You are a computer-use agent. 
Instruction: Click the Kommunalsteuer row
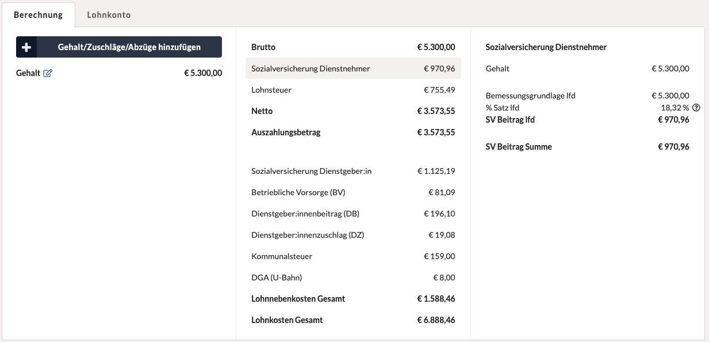353,256
